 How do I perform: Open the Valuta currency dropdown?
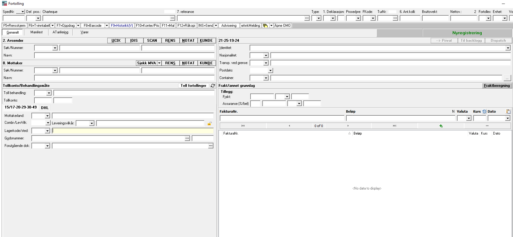pos(469,118)
